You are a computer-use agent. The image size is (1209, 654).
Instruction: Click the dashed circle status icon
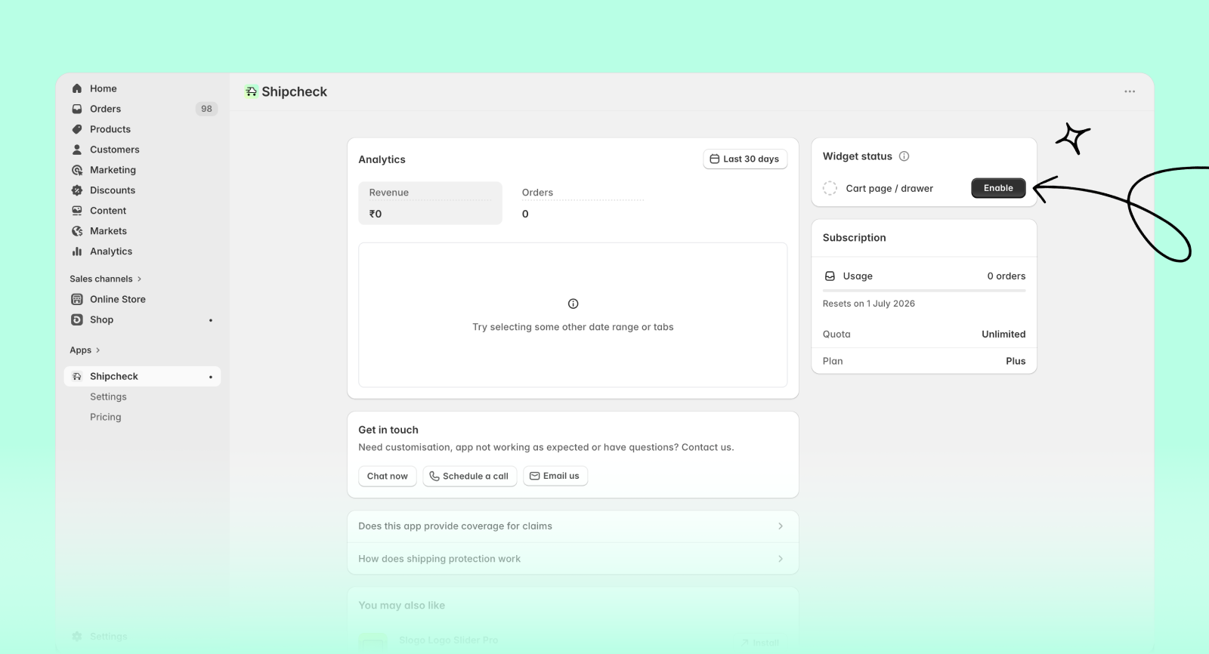[x=830, y=188]
